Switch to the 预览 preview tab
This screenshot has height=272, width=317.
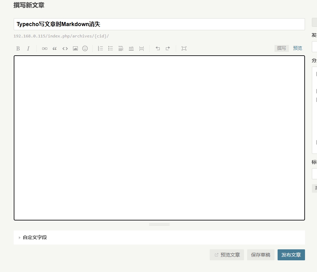click(297, 48)
